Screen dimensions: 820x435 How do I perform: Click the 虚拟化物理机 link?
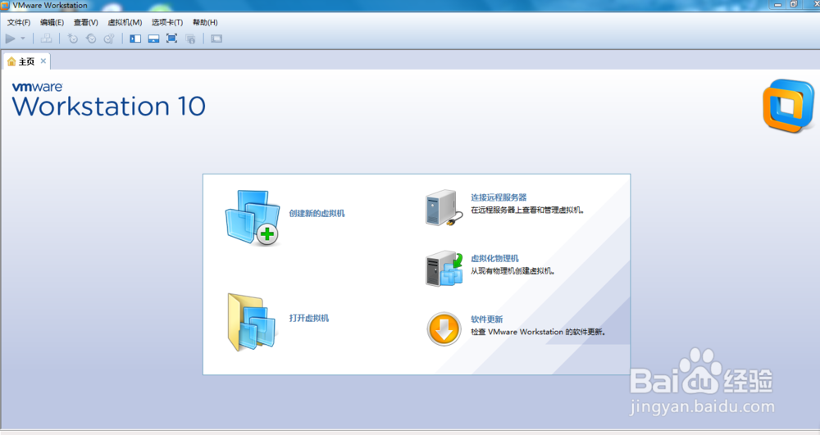click(494, 259)
